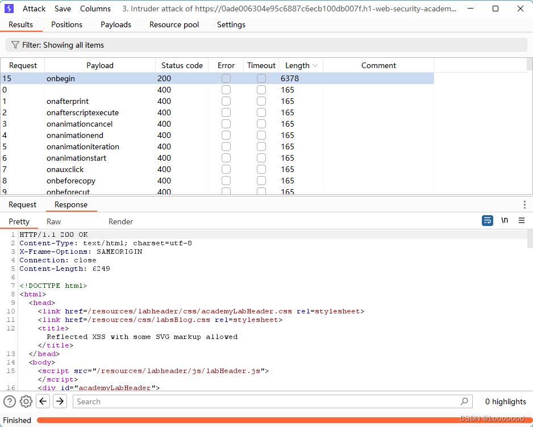Click the HTTP/1.1 200 OK response line

click(x=54, y=235)
